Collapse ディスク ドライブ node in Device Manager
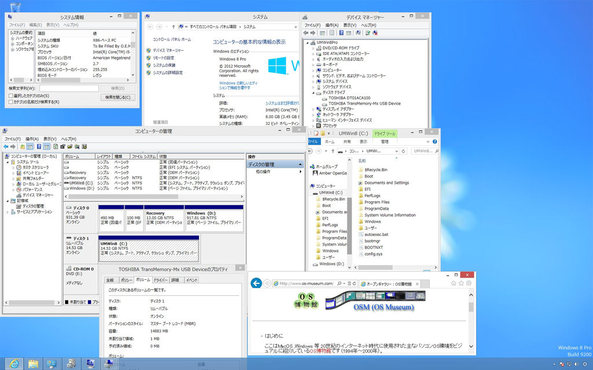Viewport: 593px width, 370px height. pyautogui.click(x=313, y=92)
